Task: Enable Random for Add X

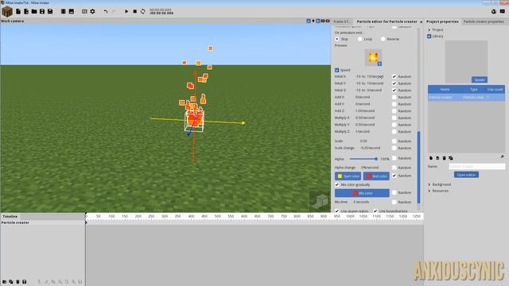Action: (x=394, y=97)
